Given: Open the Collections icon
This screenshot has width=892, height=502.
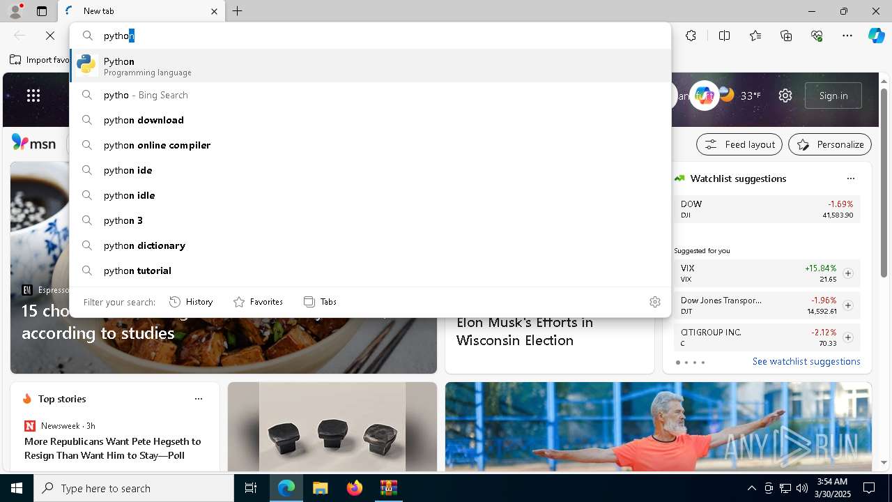Looking at the screenshot, I should pyautogui.click(x=786, y=36).
